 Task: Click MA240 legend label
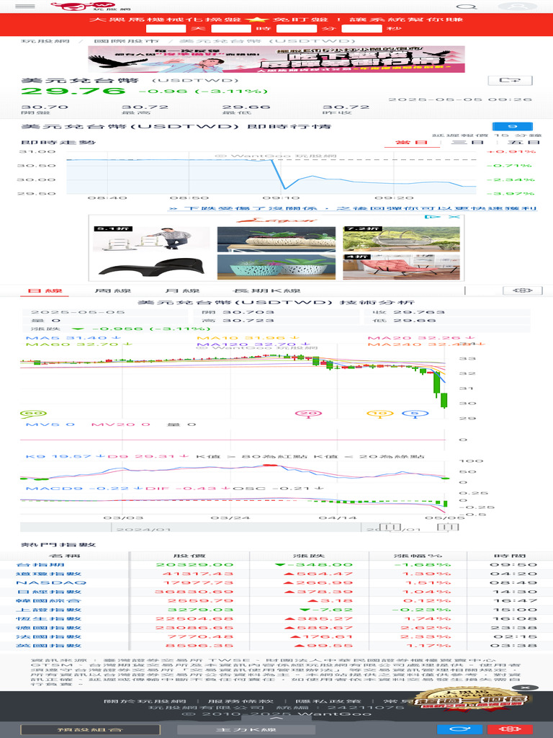426,344
